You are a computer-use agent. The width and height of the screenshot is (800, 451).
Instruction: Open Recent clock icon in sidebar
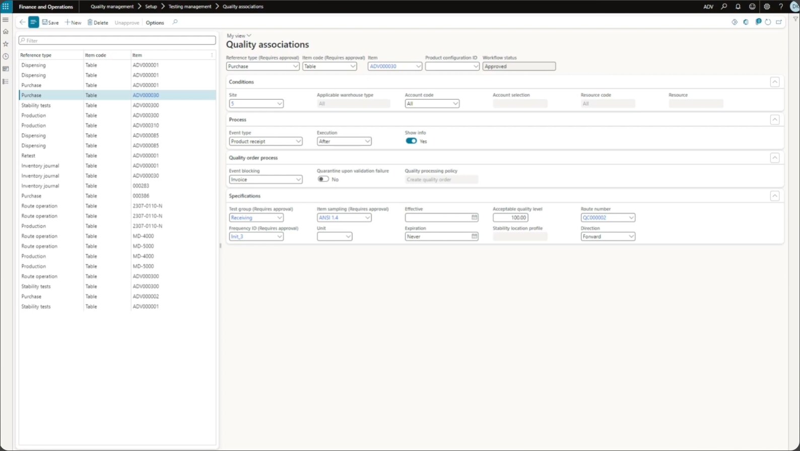click(x=6, y=57)
